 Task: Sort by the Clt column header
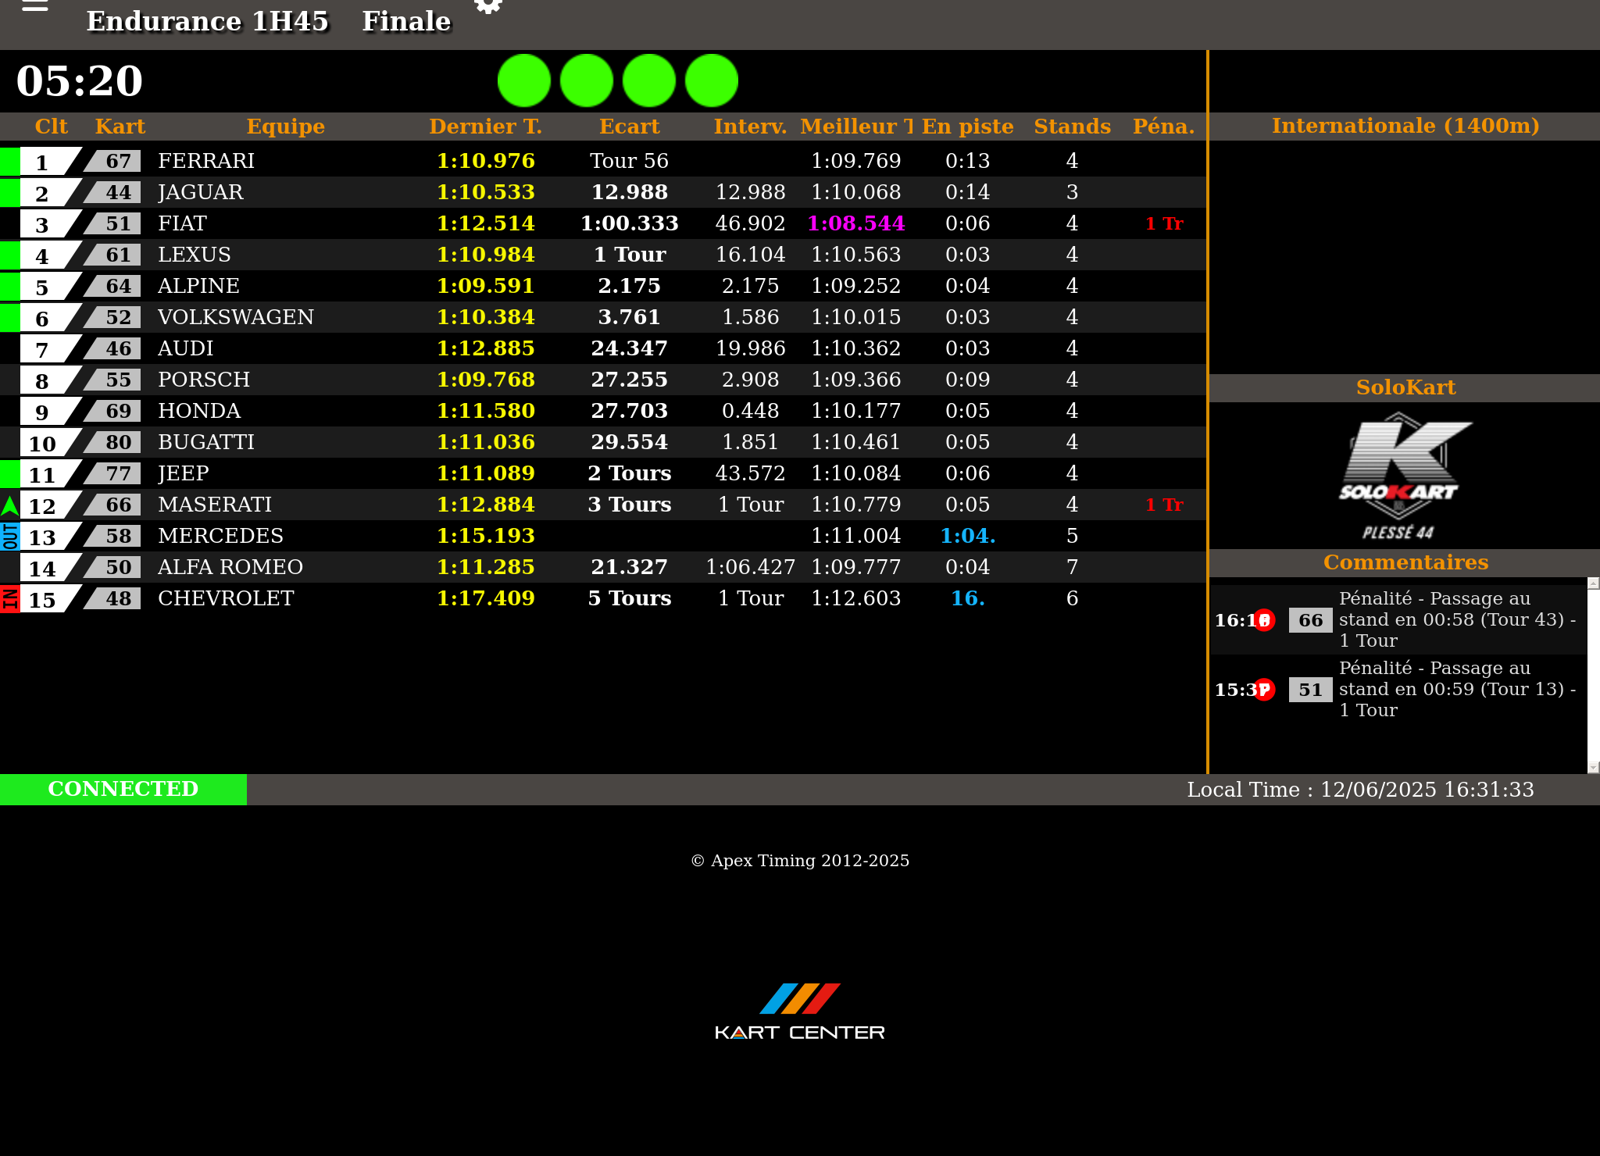(x=51, y=127)
